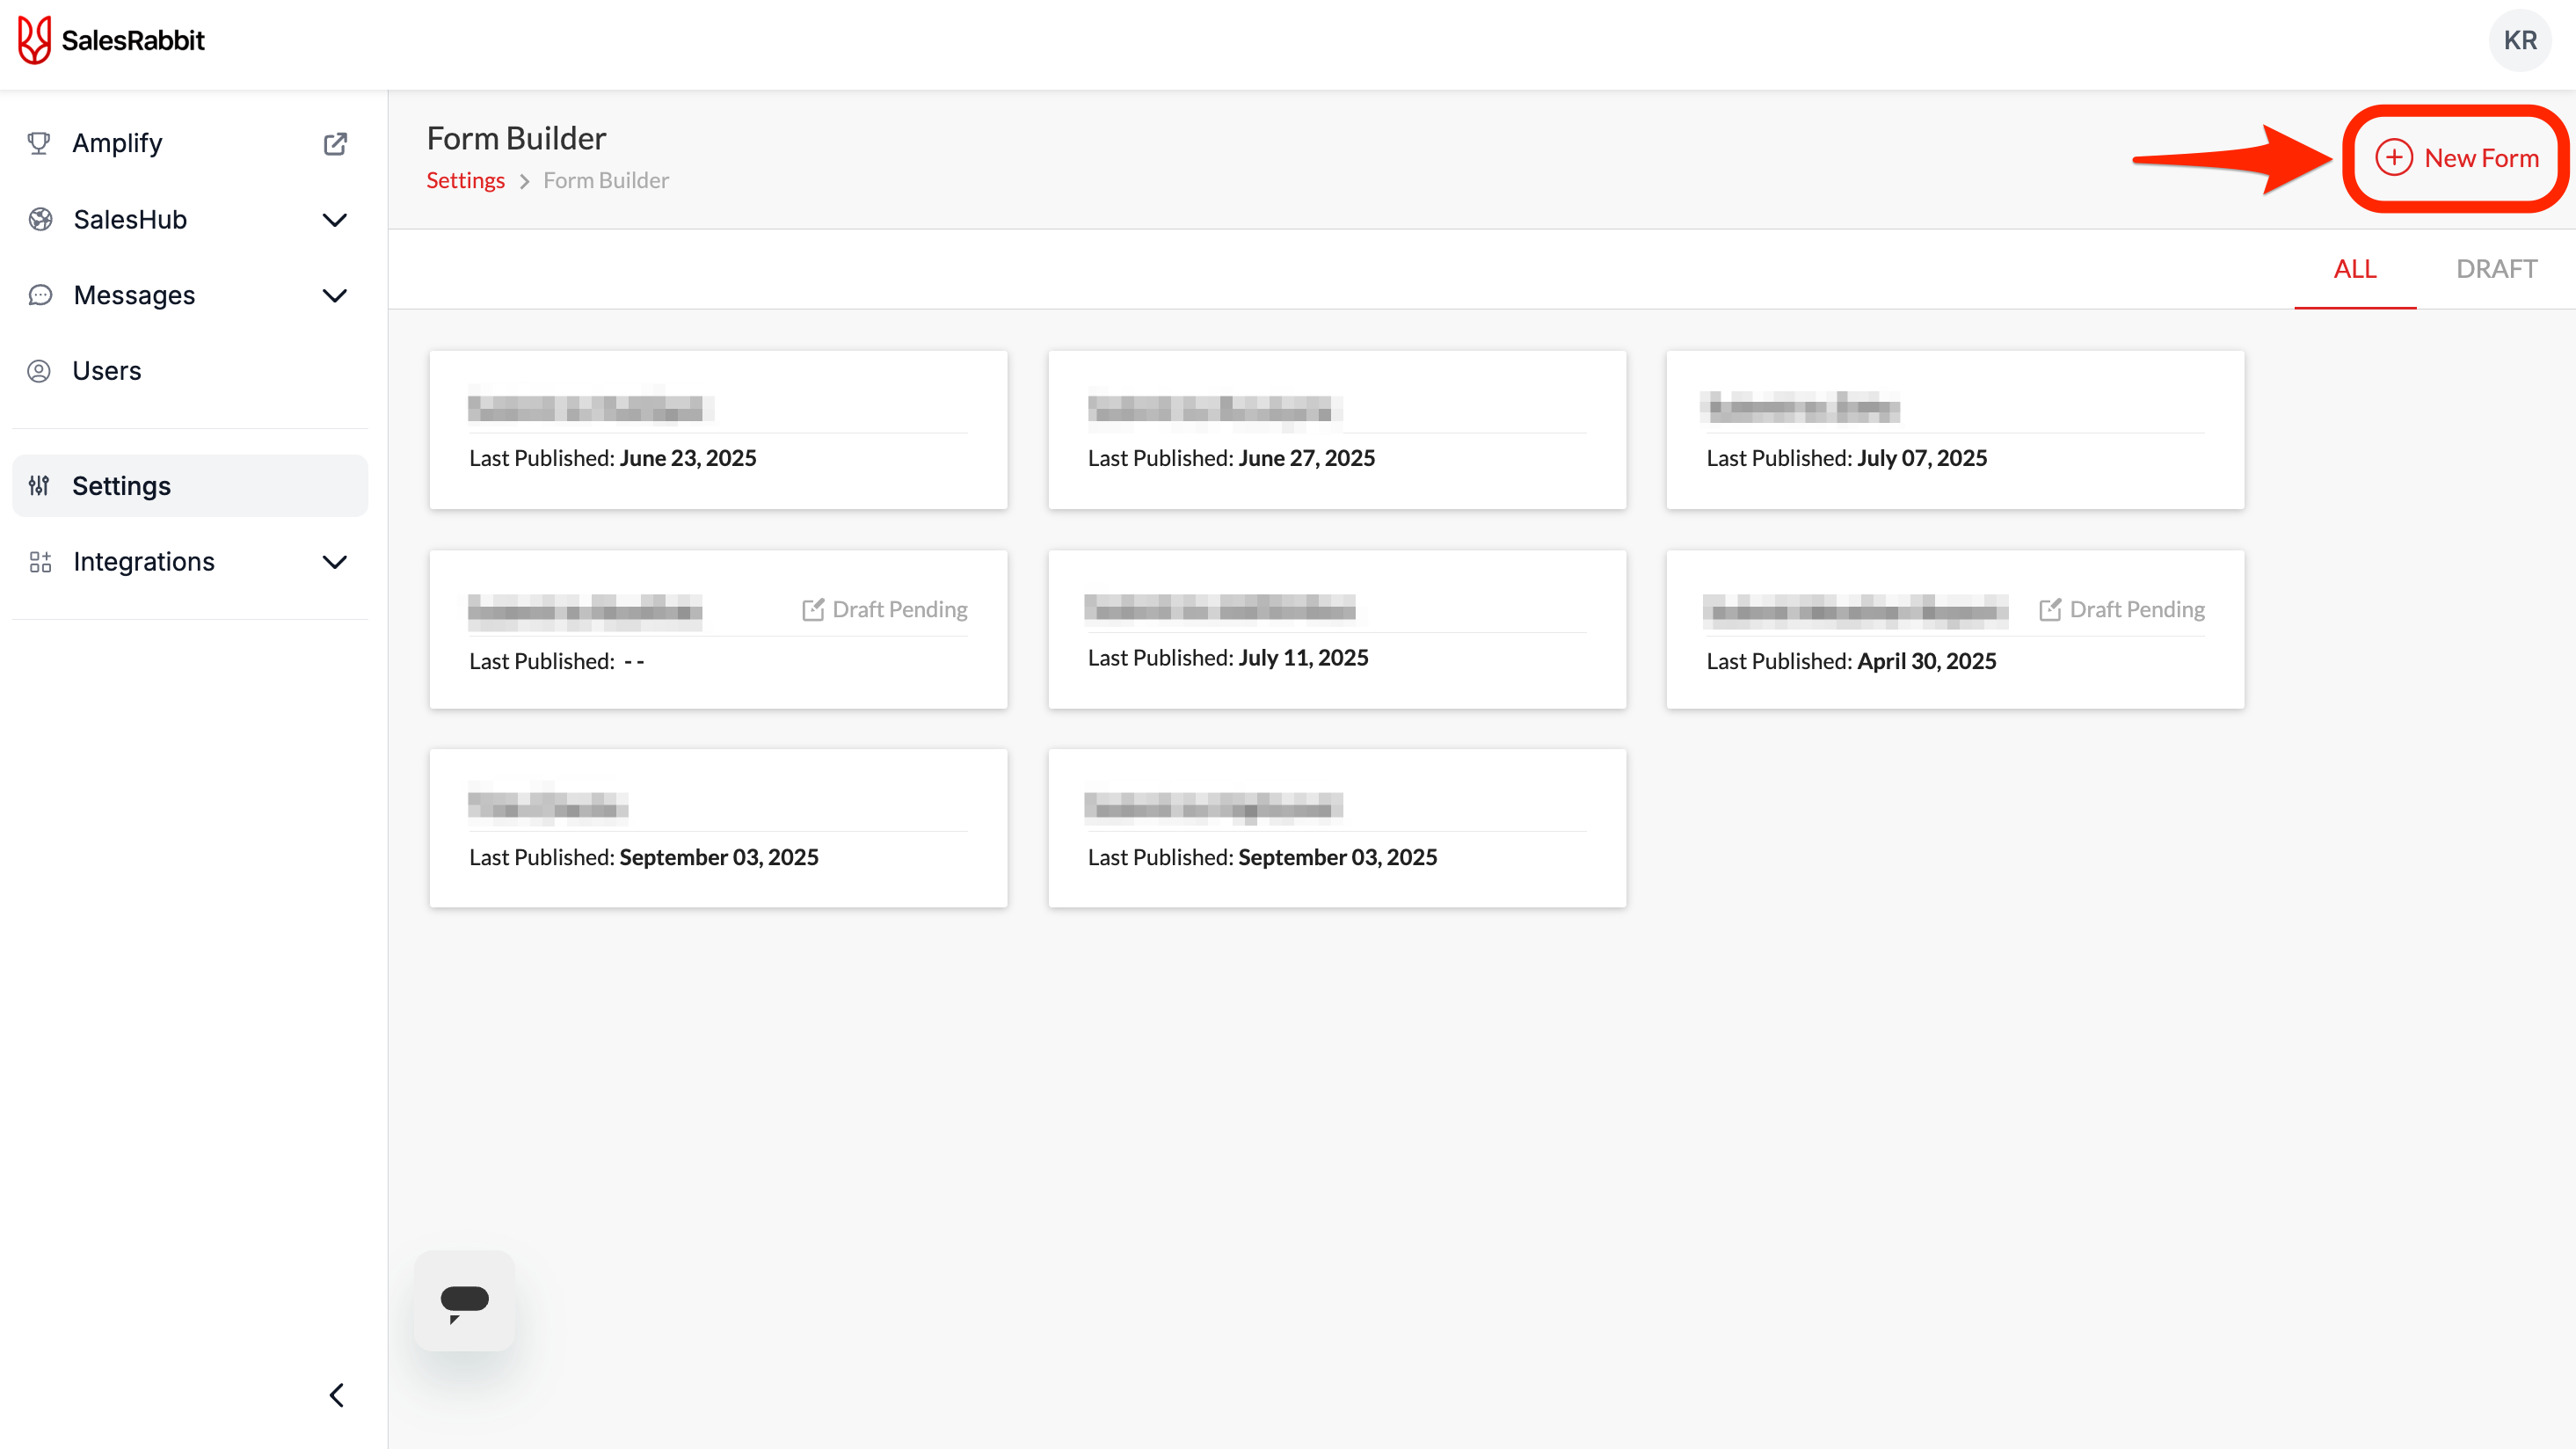Open form card published July 11, 2025
This screenshot has height=1449, width=2576.
(x=1336, y=630)
